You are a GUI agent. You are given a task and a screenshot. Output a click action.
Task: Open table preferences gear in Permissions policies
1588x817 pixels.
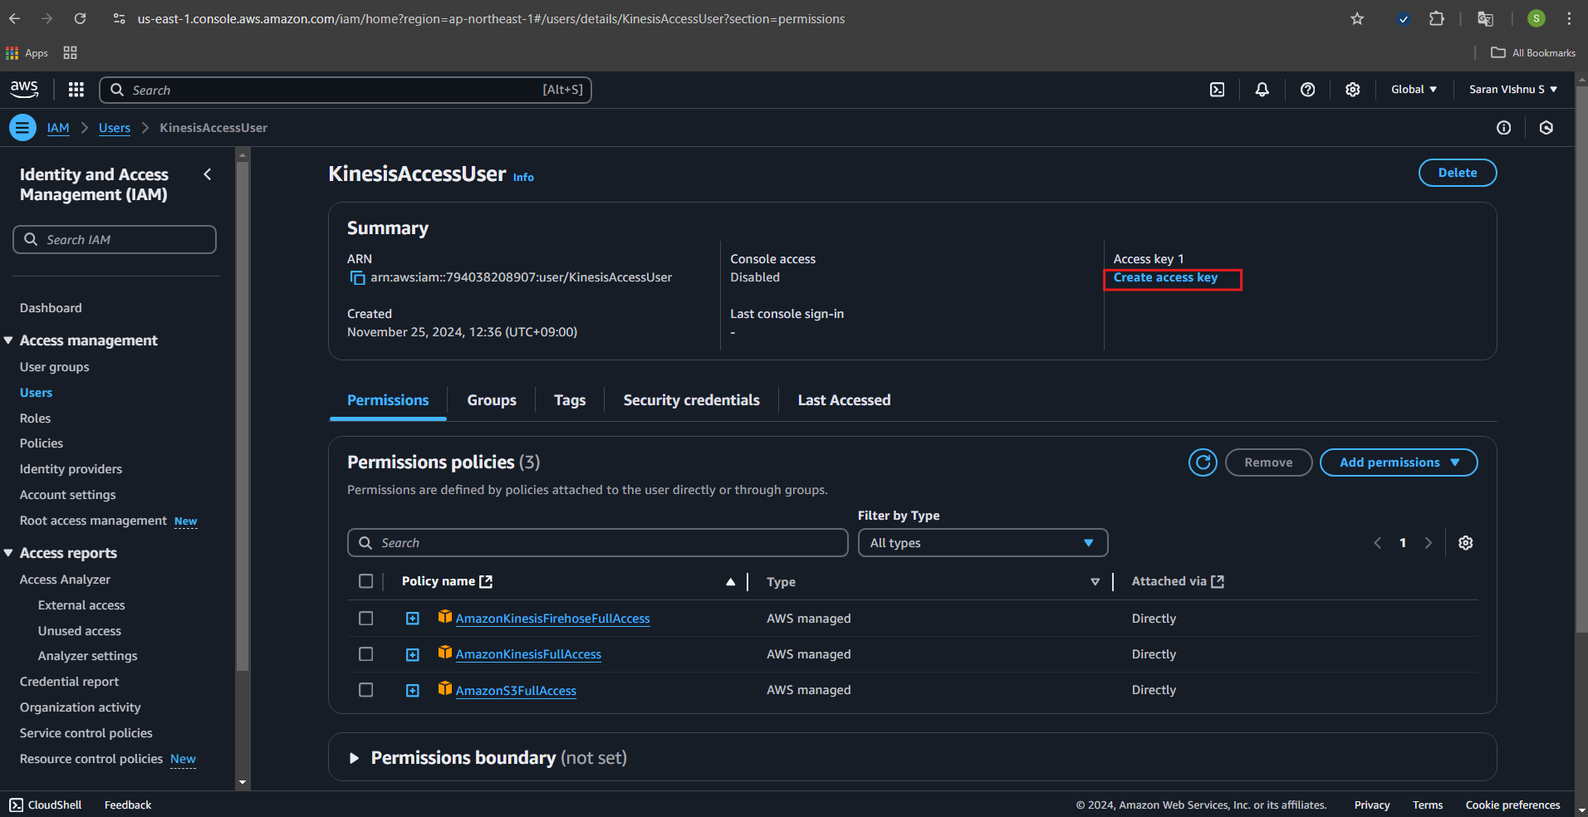click(1465, 543)
